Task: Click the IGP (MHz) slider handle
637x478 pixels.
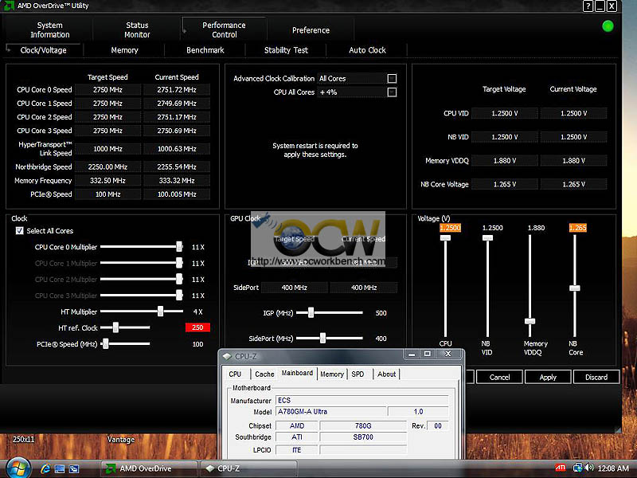Action: (x=311, y=312)
